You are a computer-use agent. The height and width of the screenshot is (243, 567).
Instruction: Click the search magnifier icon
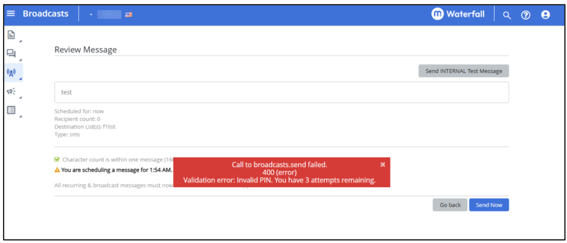coord(507,15)
